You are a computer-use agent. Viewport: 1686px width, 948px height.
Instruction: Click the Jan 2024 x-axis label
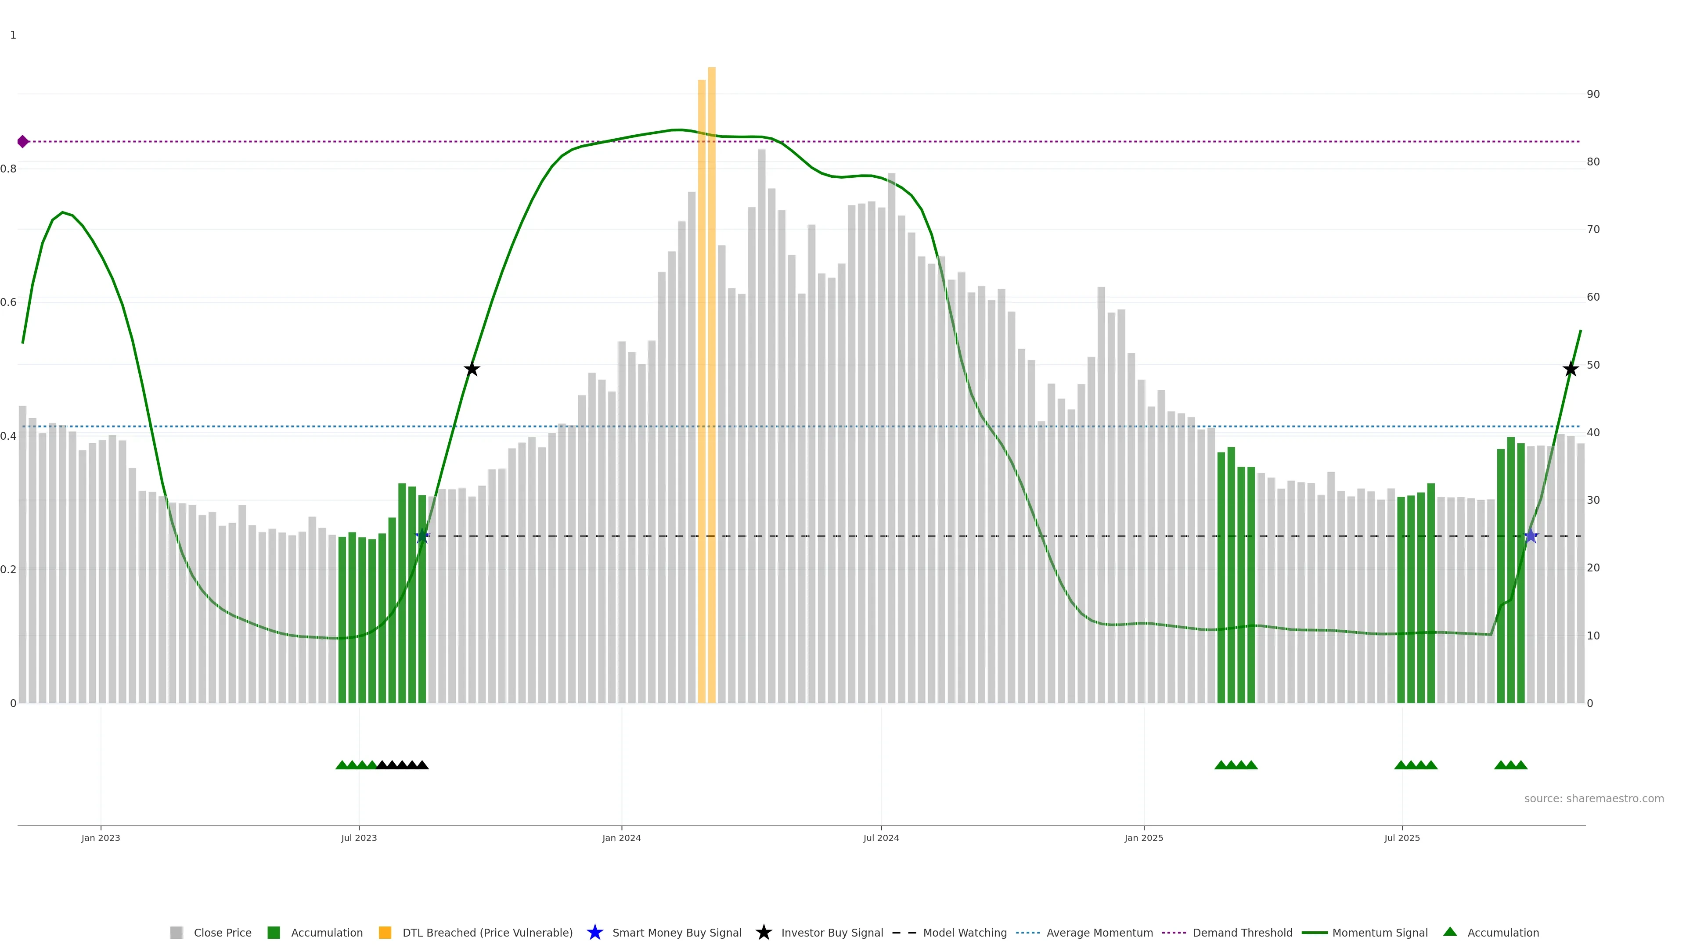tap(621, 837)
